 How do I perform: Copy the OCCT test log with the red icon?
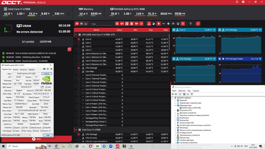click(x=69, y=49)
